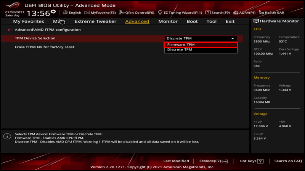Screen dimensions: 305x171
Task: Choose Discrete TPM from the dropdown list
Action: click(201, 50)
